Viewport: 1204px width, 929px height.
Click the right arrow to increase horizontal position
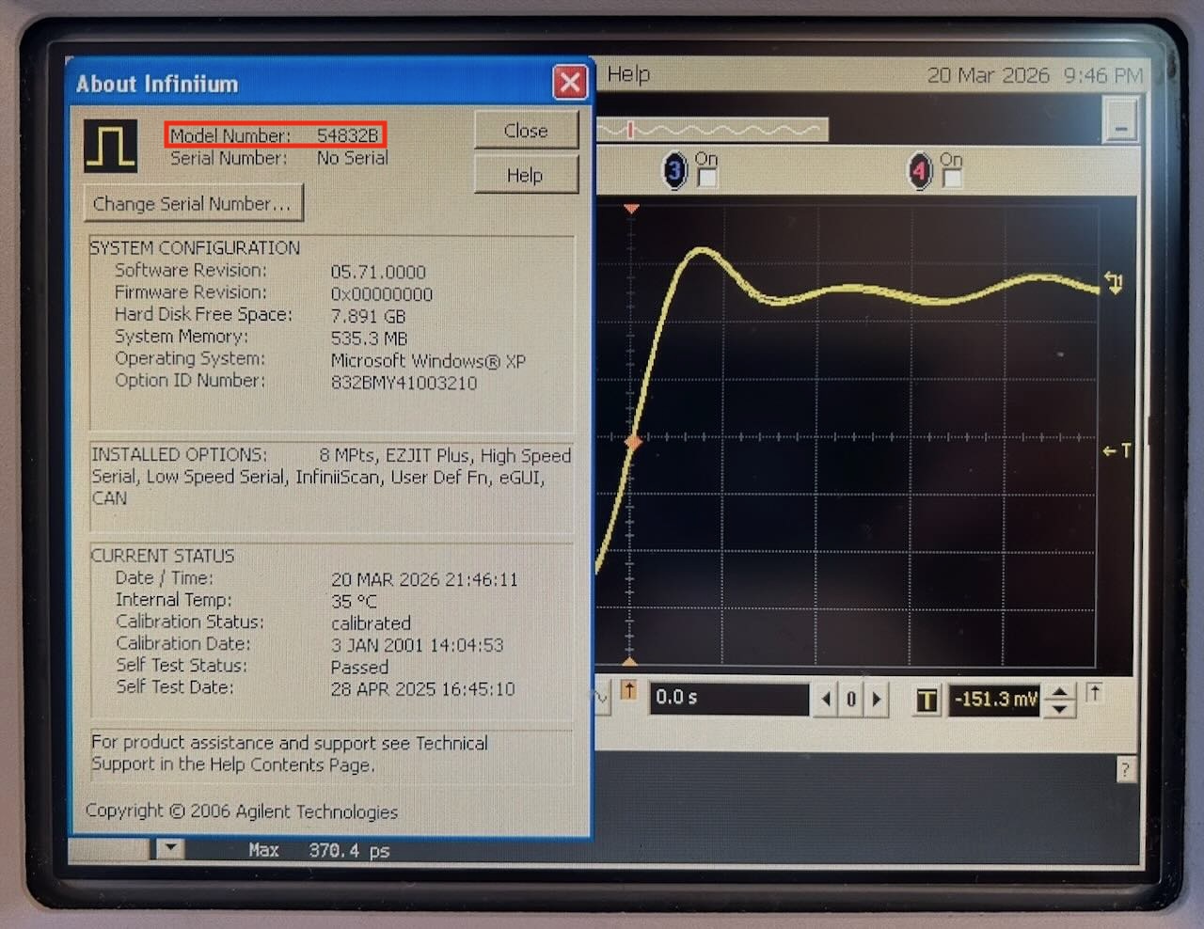pyautogui.click(x=877, y=700)
